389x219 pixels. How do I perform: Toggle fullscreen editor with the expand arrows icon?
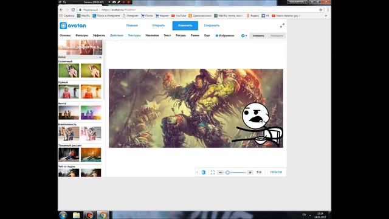pyautogui.click(x=282, y=26)
